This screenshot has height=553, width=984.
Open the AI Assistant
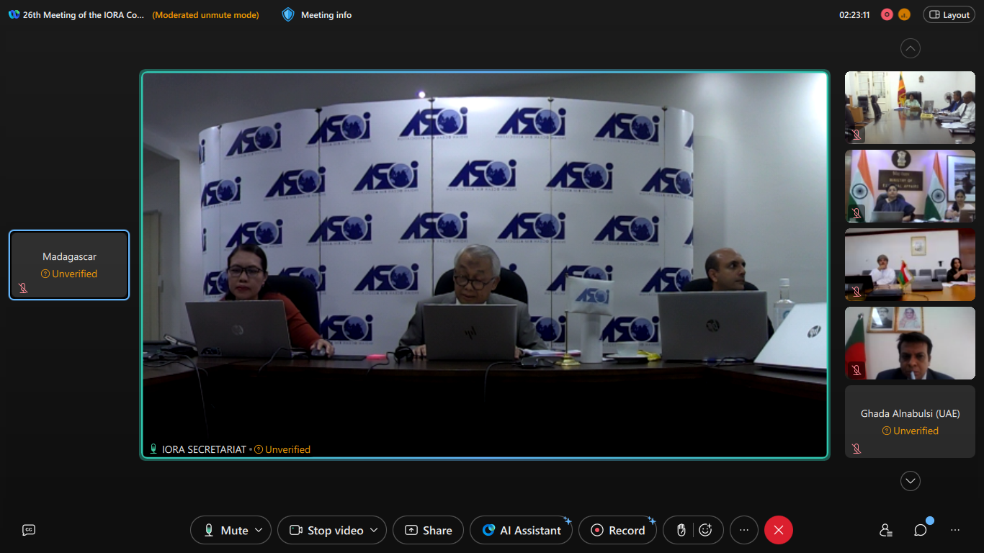point(522,530)
